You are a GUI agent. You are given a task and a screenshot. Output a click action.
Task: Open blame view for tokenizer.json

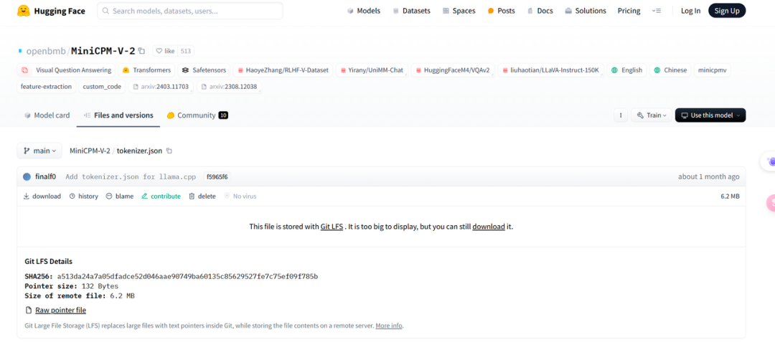(x=119, y=196)
